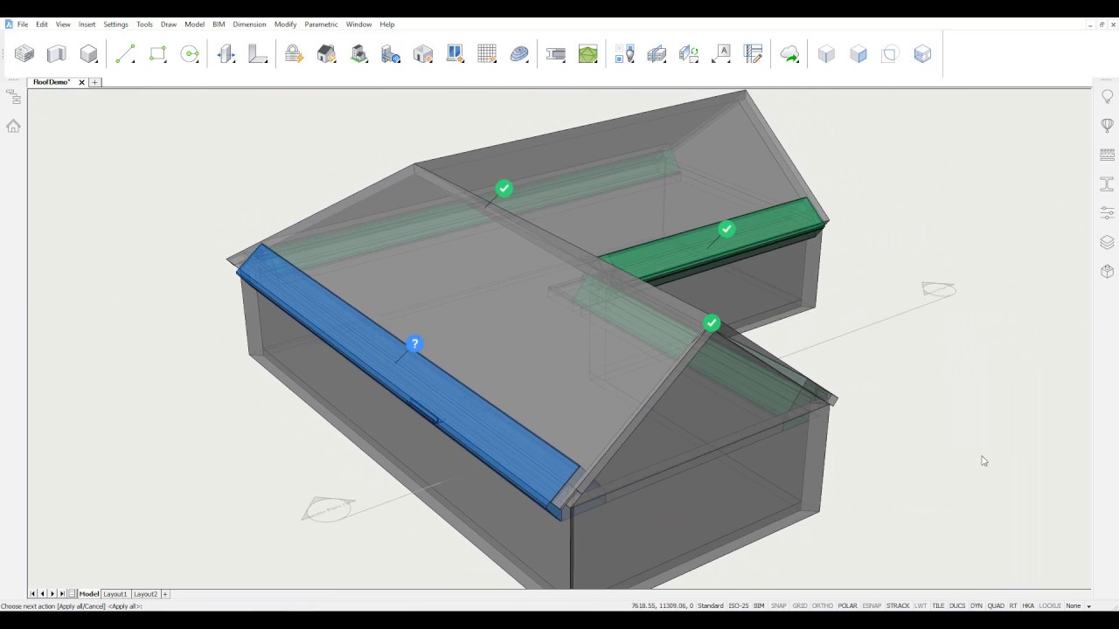Jump to the first layout tab arrow

pos(32,594)
